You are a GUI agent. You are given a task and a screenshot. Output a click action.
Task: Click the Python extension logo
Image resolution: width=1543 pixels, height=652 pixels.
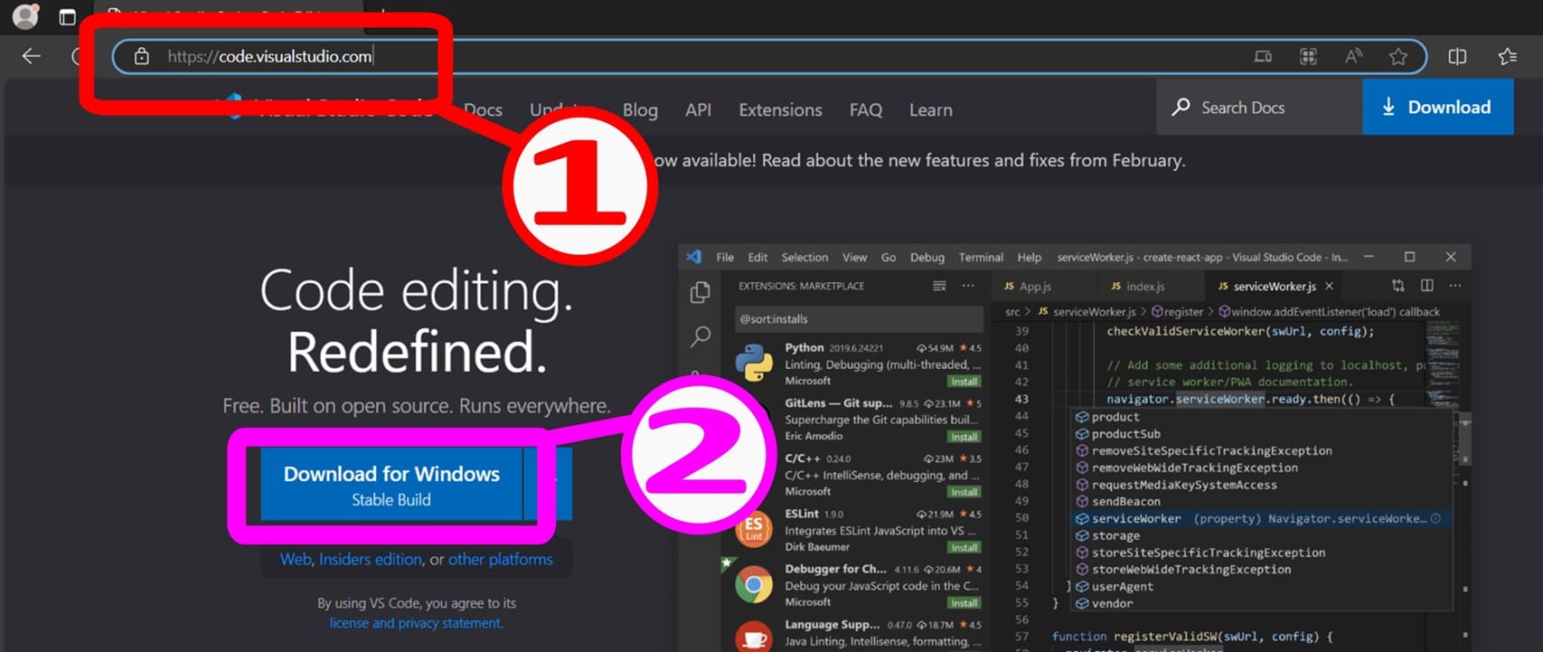click(x=754, y=364)
